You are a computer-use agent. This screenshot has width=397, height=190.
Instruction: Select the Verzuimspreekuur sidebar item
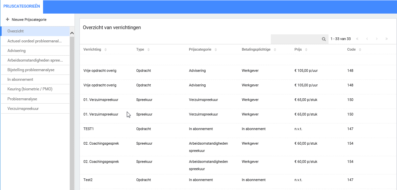[23, 109]
